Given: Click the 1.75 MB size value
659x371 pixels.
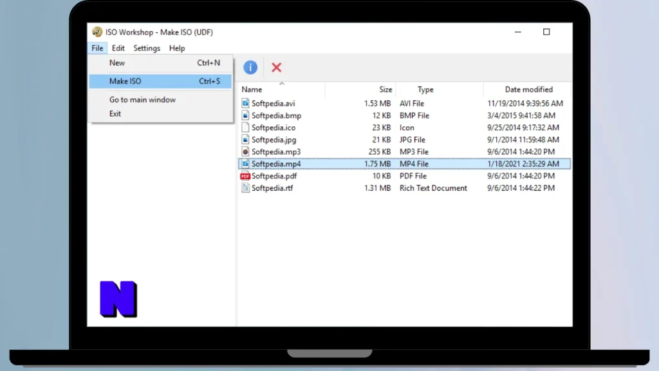Looking at the screenshot, I should [x=377, y=164].
